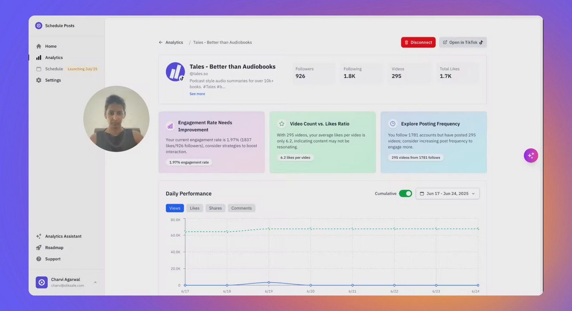Switch to the Shares tab

pyautogui.click(x=216, y=208)
